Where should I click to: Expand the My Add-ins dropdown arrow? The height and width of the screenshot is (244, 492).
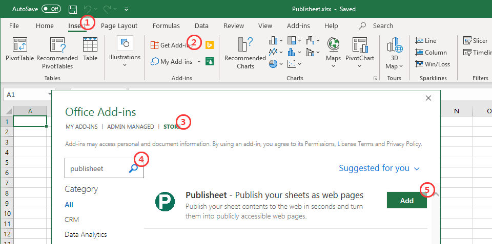199,62
